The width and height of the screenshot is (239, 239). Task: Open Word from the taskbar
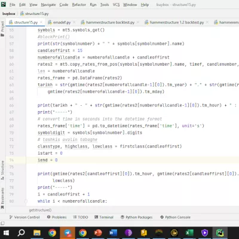click(x=113, y=232)
